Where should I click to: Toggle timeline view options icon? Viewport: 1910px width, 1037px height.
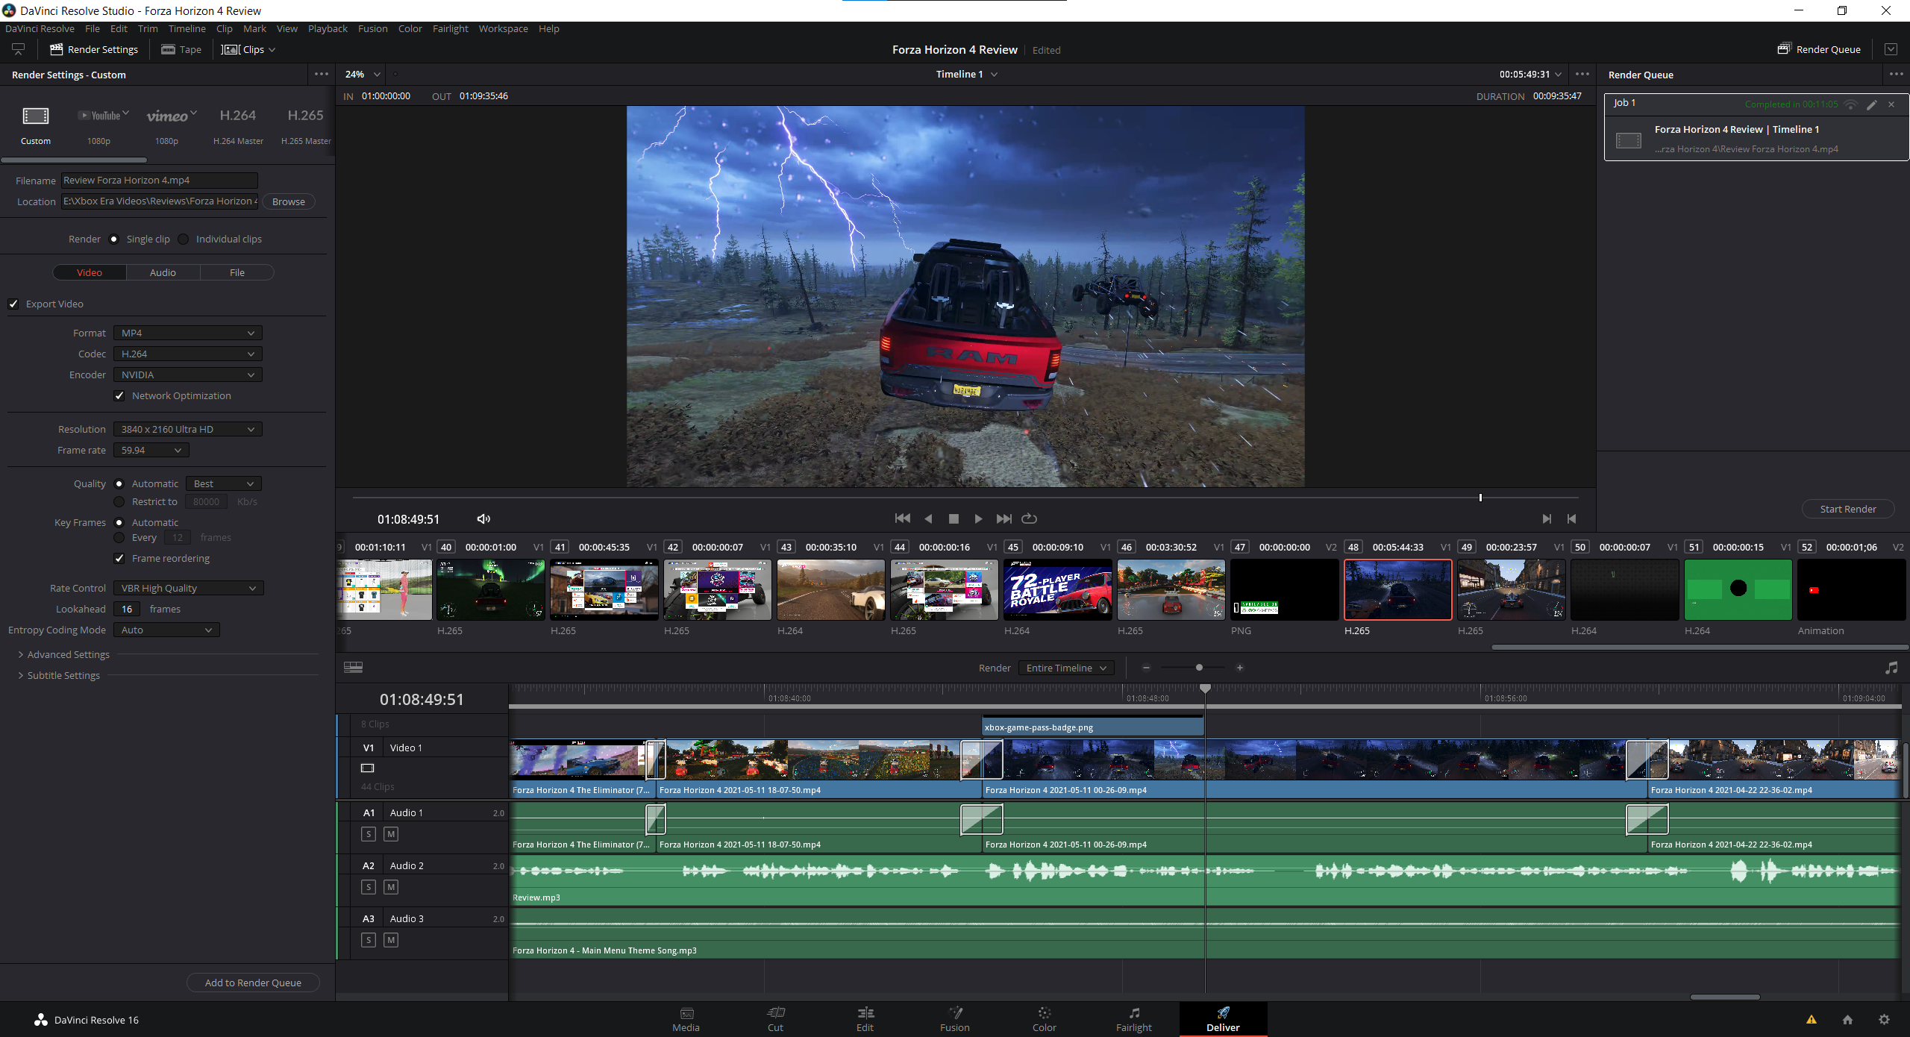(354, 667)
